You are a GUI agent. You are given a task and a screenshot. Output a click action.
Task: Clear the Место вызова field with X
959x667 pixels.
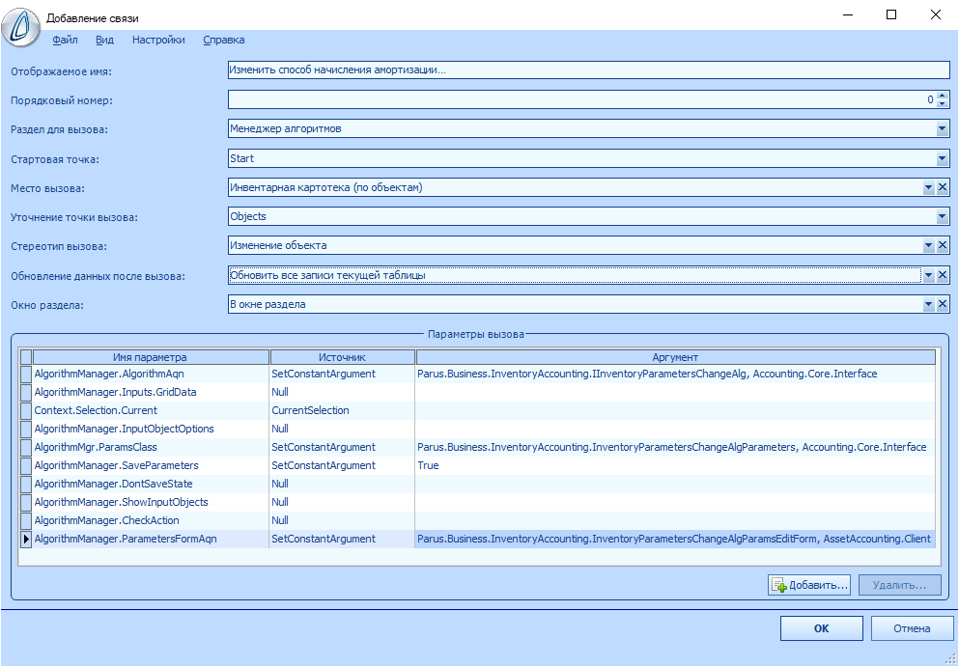[943, 187]
